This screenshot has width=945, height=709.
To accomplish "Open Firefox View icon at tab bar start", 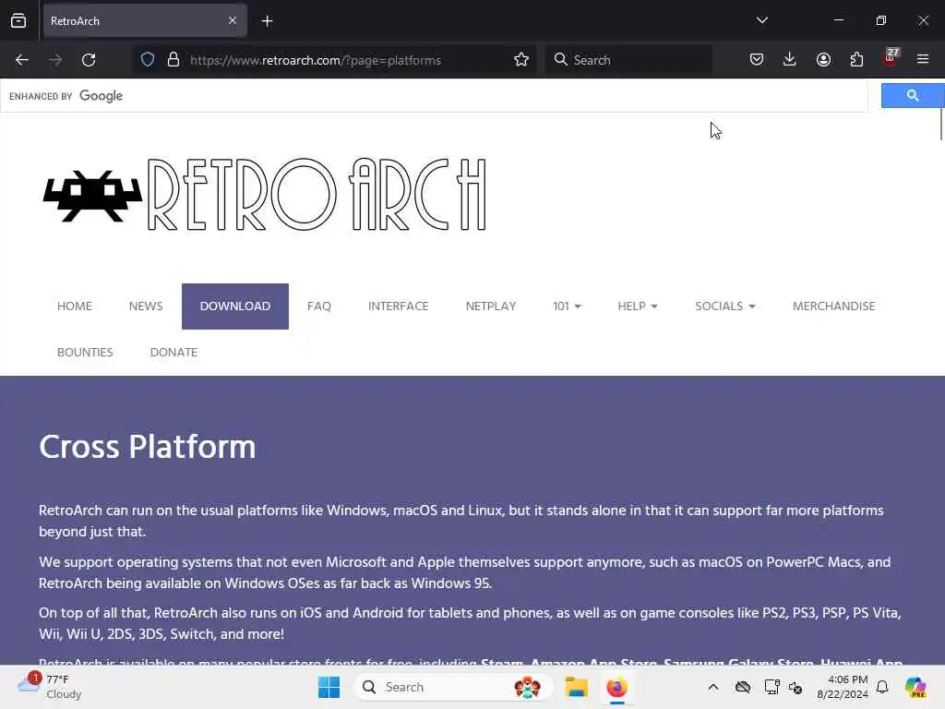I will click(18, 20).
